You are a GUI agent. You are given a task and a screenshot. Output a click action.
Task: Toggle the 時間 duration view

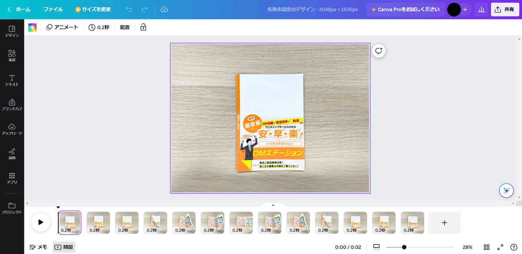64,247
